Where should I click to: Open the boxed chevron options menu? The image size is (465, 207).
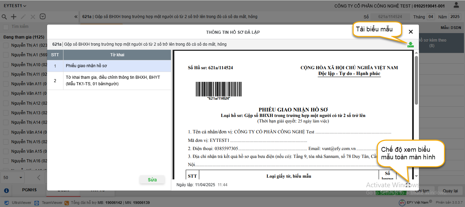(x=43, y=17)
